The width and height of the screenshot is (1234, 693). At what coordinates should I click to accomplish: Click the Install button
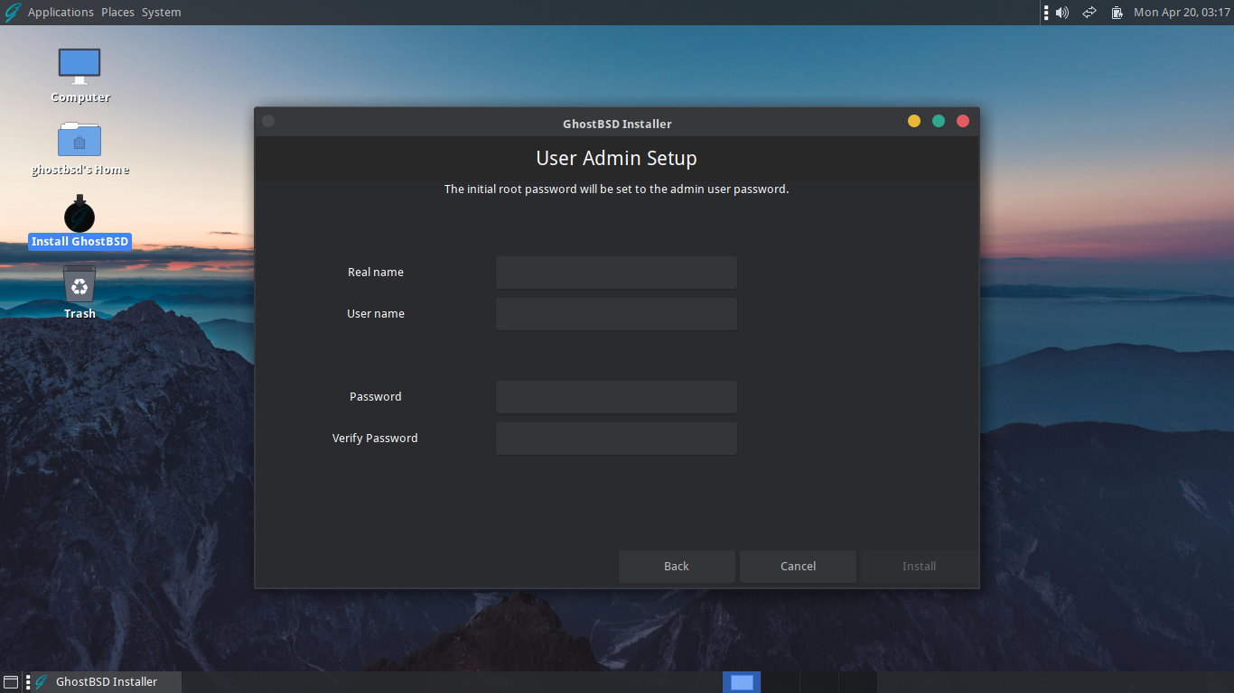(919, 567)
